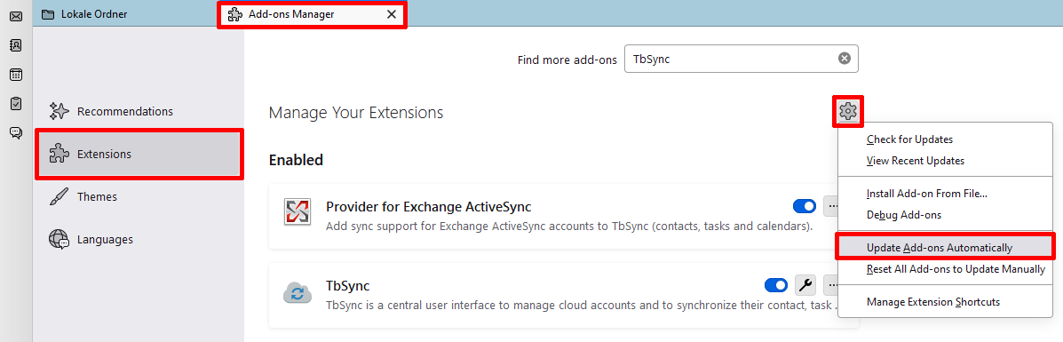Select the Extensions category
The image size is (1063, 342).
[x=139, y=154]
